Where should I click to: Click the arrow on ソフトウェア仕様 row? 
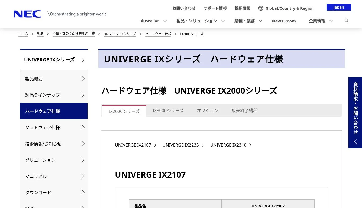pyautogui.click(x=83, y=128)
